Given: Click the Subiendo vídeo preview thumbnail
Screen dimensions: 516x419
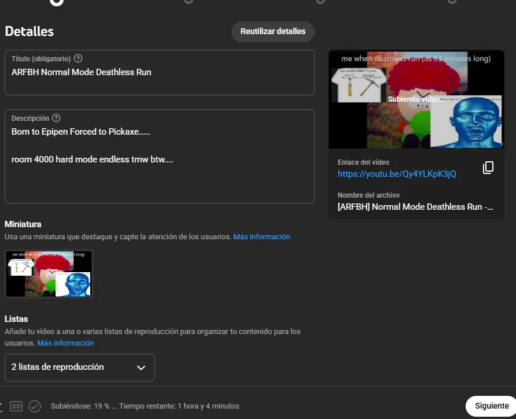Looking at the screenshot, I should click(x=417, y=99).
